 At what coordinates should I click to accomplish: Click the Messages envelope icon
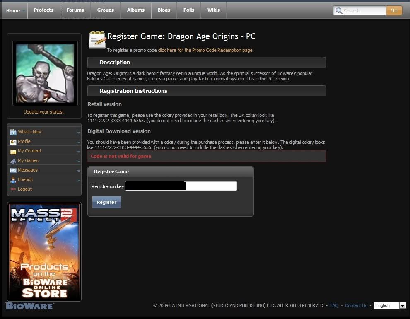tap(13, 170)
